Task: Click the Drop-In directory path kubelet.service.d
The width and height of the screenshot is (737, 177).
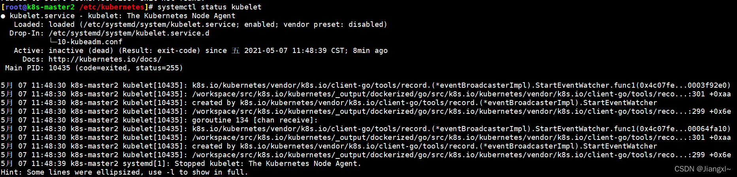Action: tap(129, 33)
